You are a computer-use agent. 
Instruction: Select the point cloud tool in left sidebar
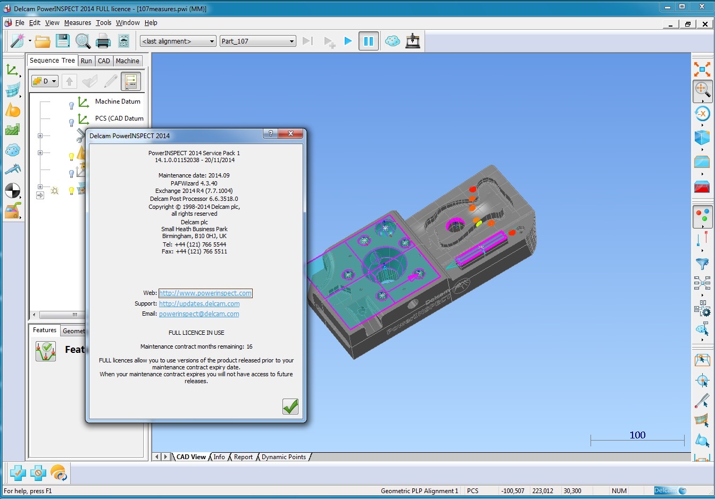[12, 150]
